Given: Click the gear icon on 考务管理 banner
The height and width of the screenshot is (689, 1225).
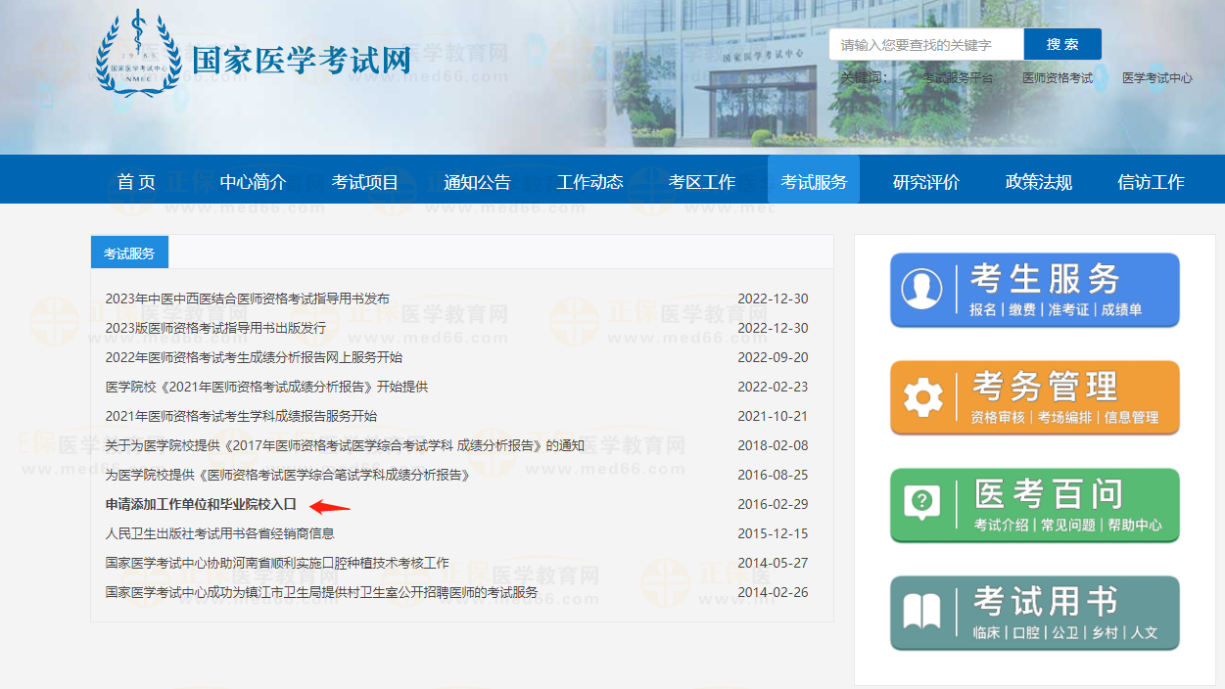Looking at the screenshot, I should (x=922, y=397).
